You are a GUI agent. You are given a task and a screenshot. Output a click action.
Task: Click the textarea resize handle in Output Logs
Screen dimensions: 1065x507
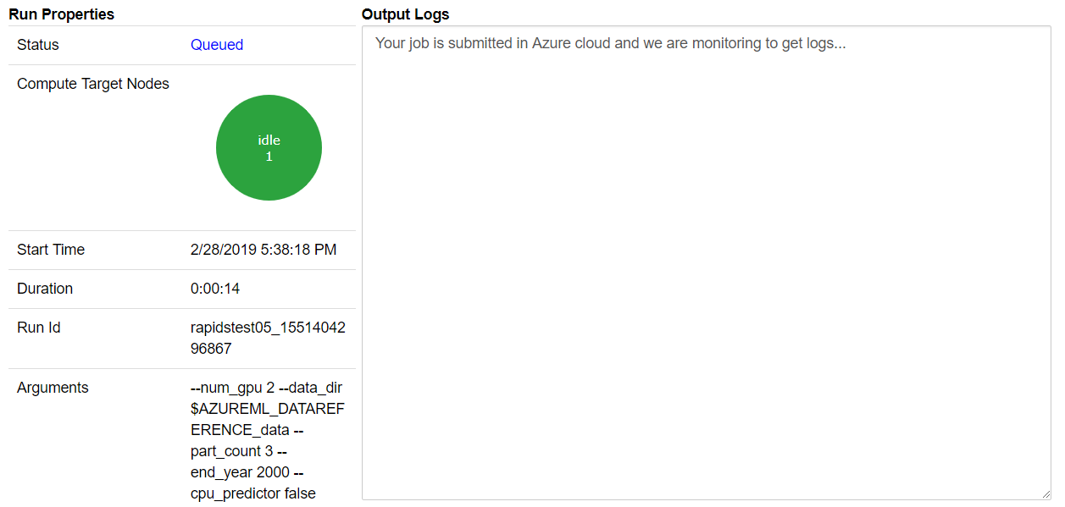[1046, 494]
